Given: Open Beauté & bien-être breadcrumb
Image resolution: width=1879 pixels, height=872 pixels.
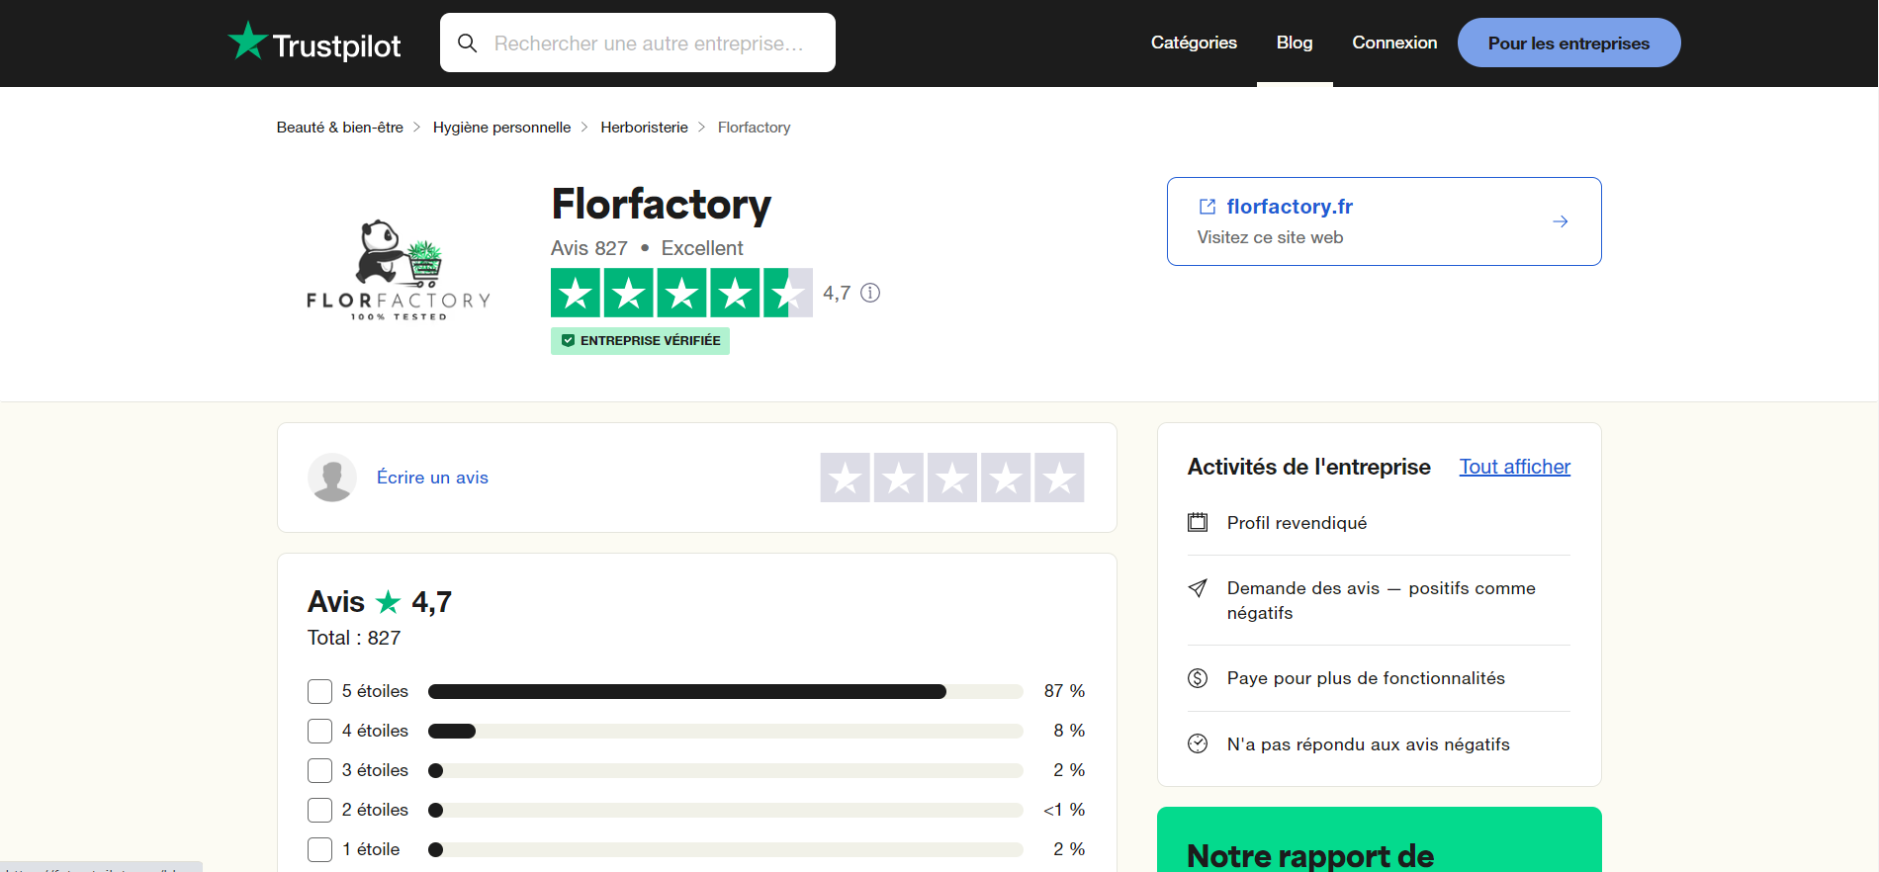Looking at the screenshot, I should [340, 128].
